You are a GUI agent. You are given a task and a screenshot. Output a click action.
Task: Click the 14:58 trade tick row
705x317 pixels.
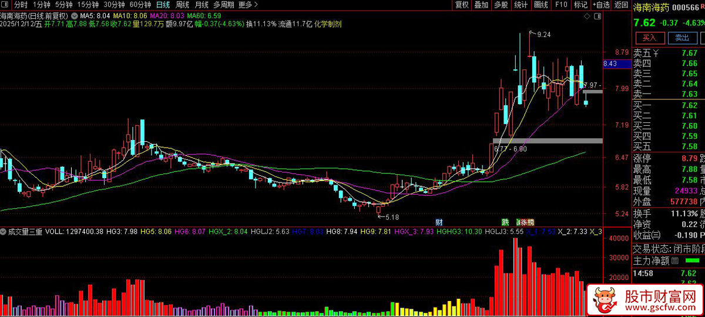[x=668, y=273]
